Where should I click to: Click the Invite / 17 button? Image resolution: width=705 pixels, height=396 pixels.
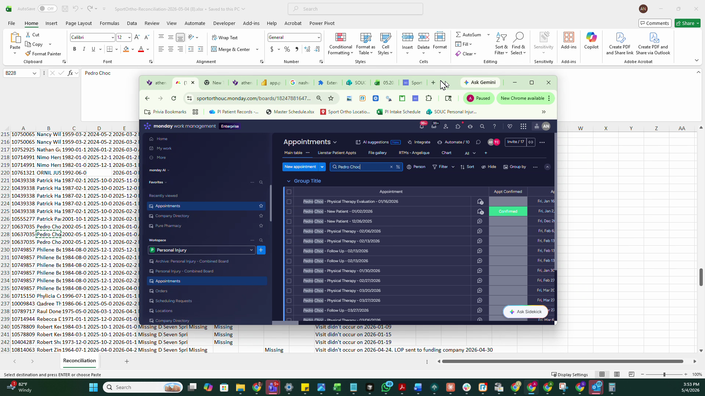[x=516, y=142]
